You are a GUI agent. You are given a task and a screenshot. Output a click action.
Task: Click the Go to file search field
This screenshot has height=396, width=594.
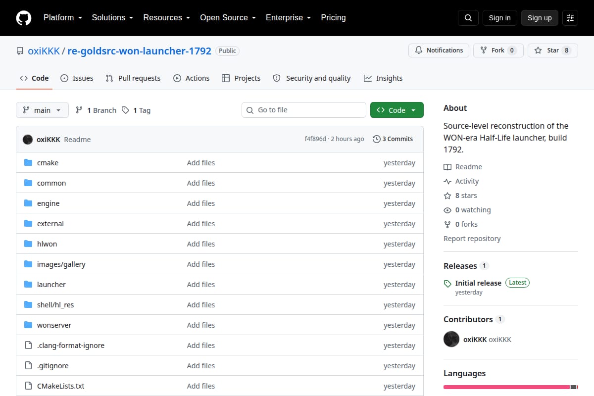[304, 110]
